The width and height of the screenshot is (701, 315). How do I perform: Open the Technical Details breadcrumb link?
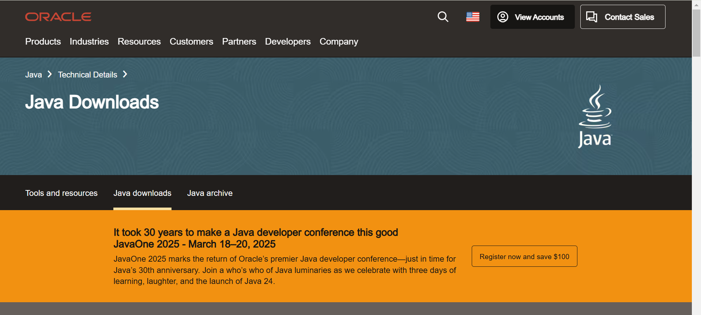point(87,75)
